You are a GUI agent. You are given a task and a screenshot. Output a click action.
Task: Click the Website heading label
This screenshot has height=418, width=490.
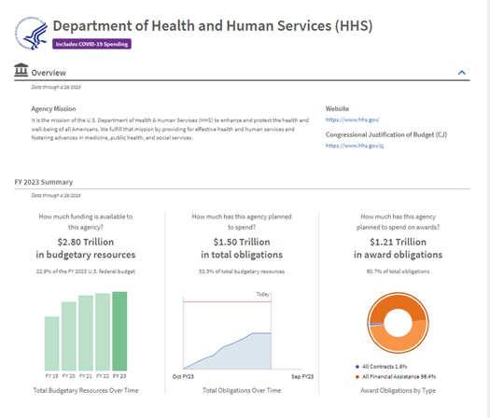coord(337,109)
